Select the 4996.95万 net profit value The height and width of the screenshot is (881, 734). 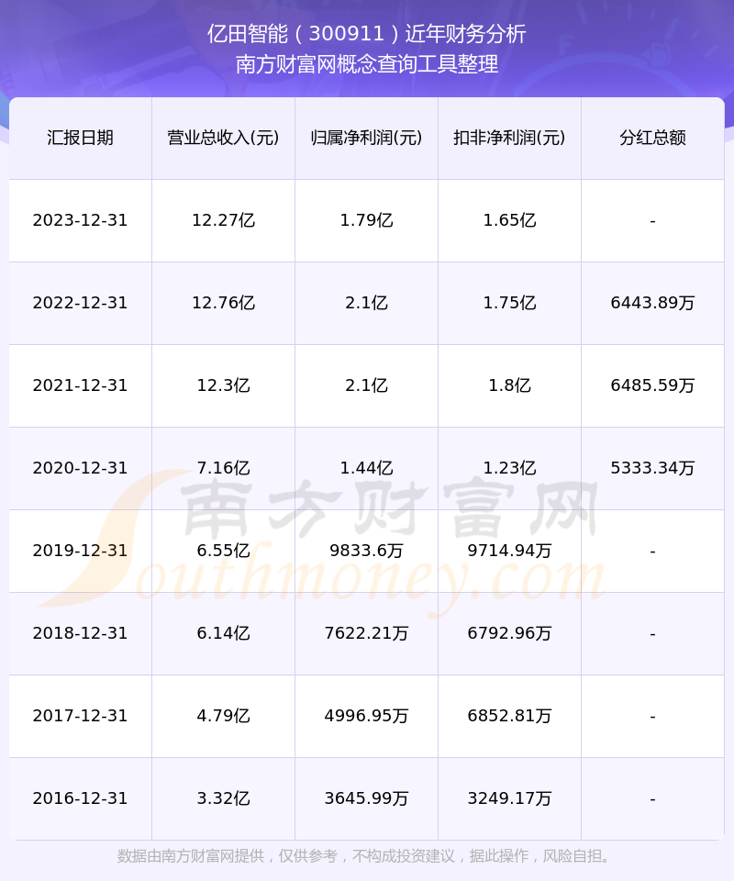pos(367,716)
